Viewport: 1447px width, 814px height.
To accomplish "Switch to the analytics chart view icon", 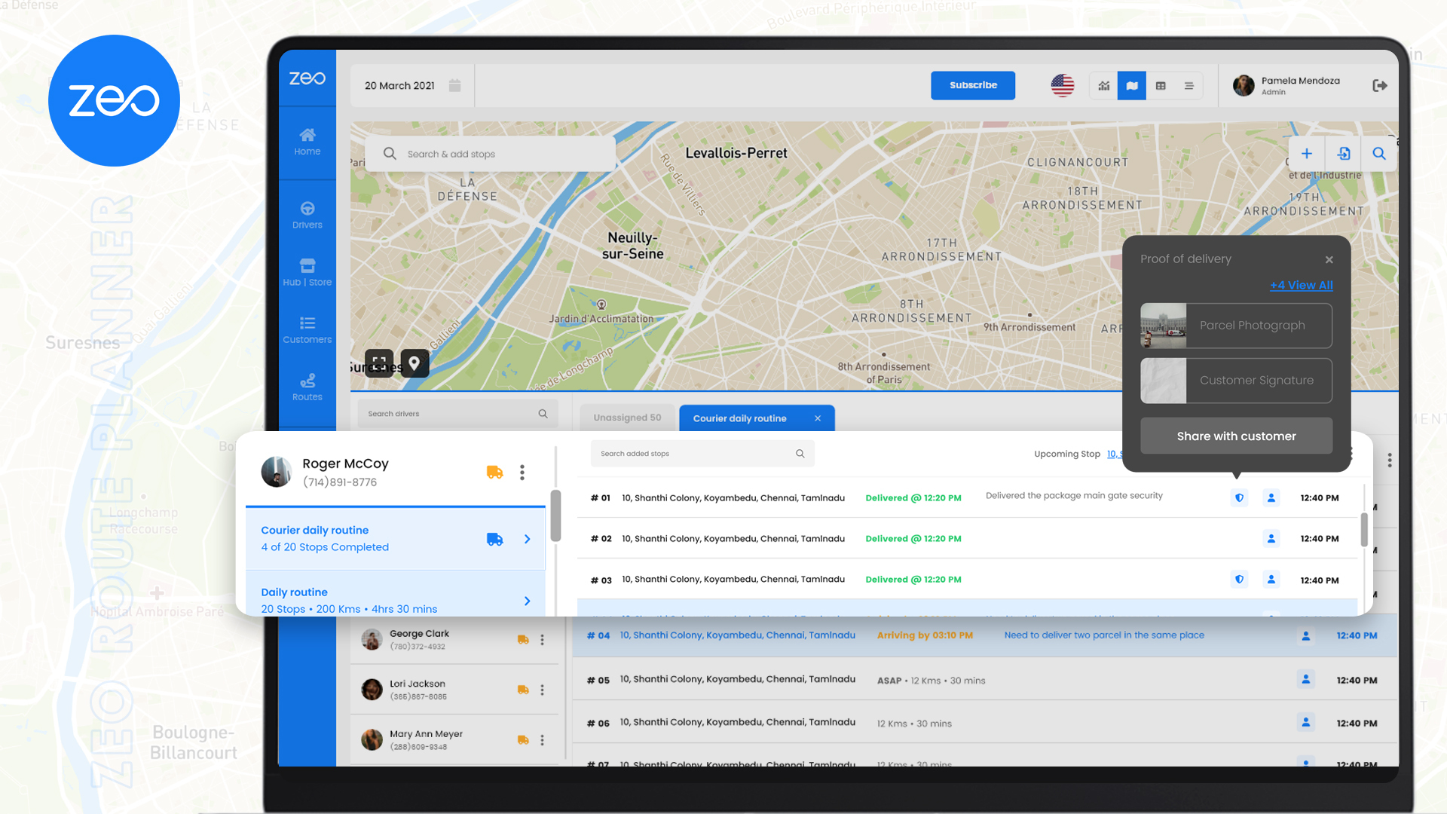I will (x=1103, y=85).
